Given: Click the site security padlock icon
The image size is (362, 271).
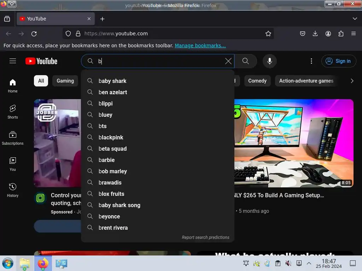Looking at the screenshot, I should click(78, 34).
